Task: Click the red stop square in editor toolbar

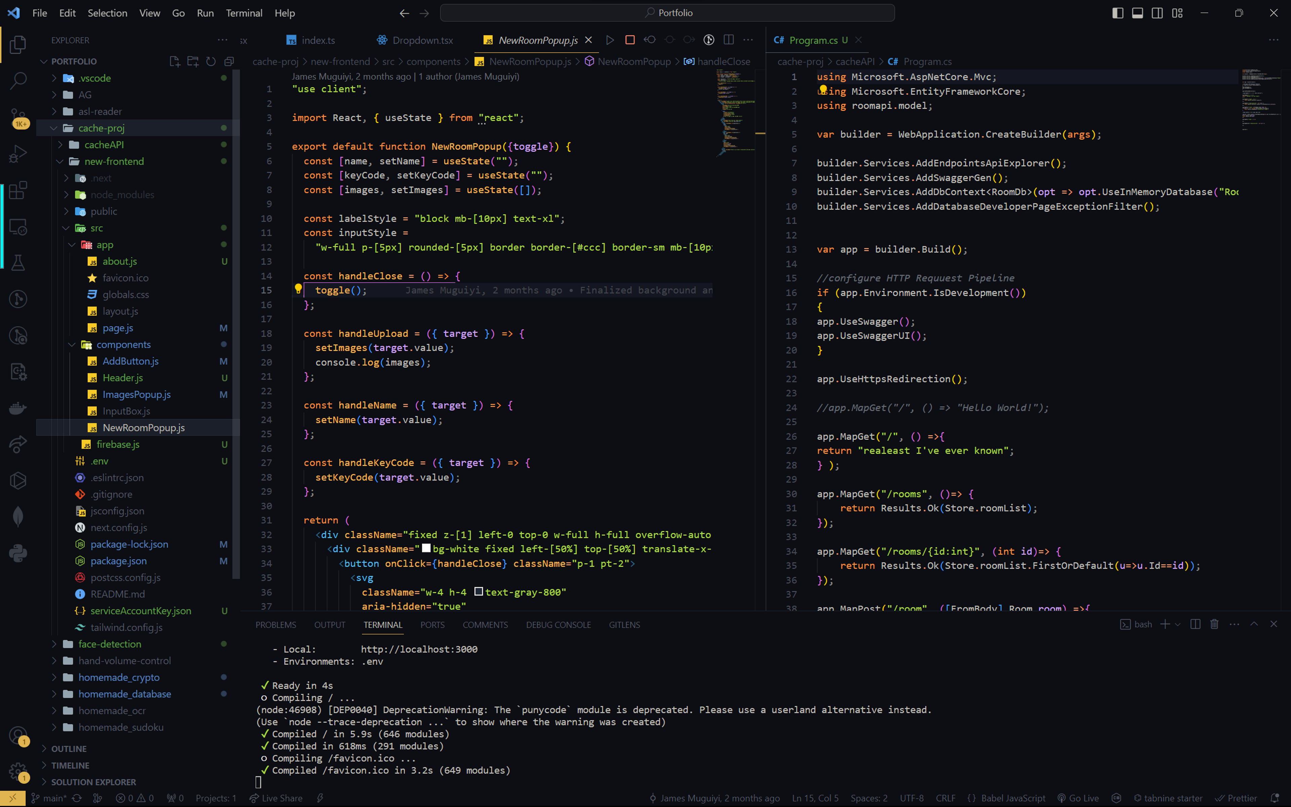Action: click(x=630, y=40)
